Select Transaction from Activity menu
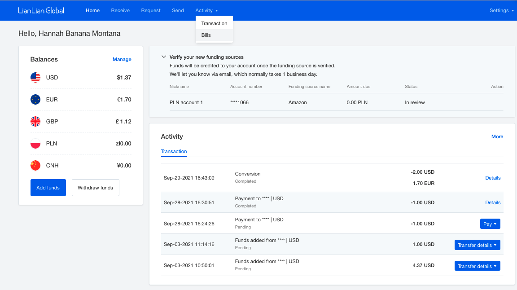Screen dimensions: 517x290 (x=215, y=23)
